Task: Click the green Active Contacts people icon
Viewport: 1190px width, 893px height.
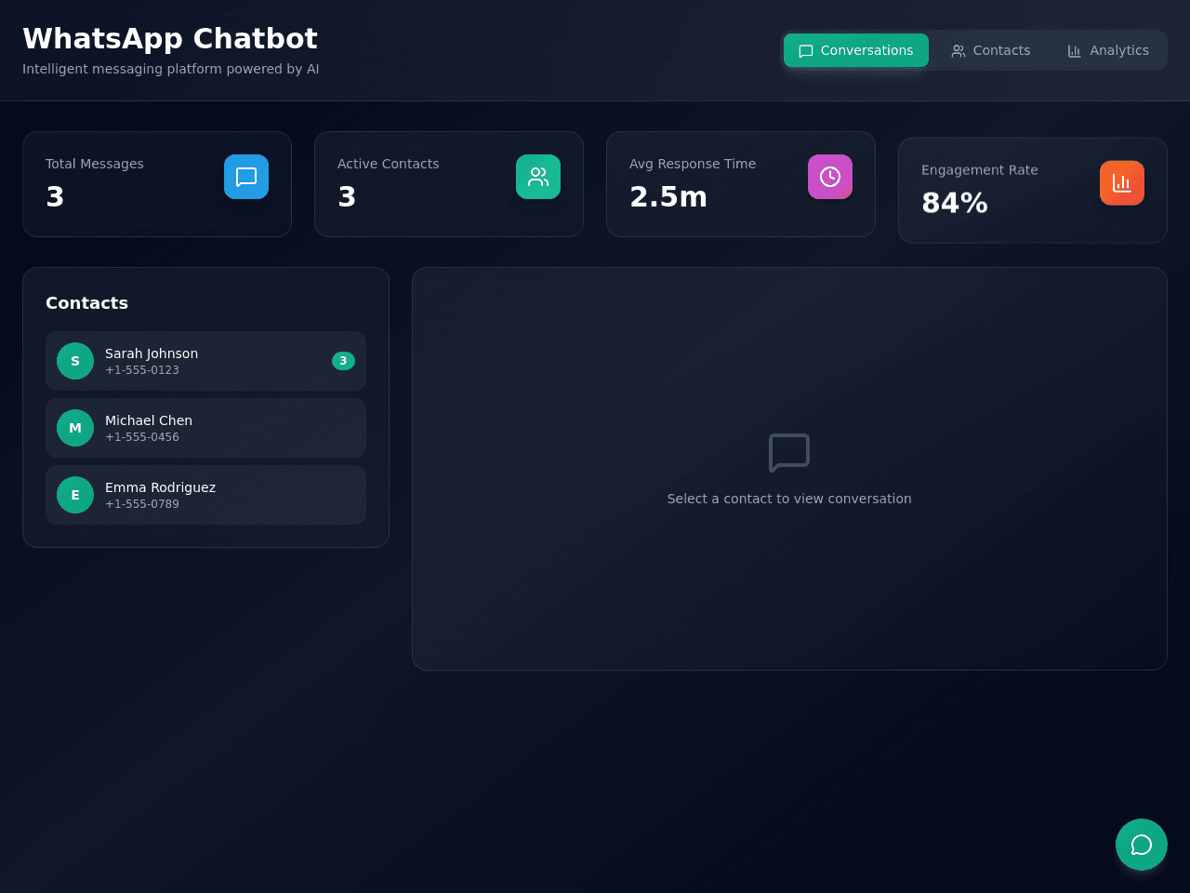Action: (538, 177)
